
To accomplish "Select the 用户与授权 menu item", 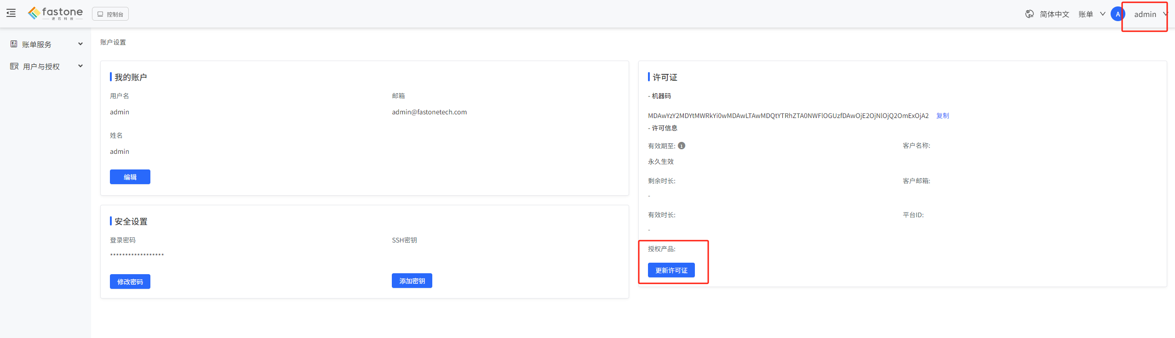I will pos(46,66).
